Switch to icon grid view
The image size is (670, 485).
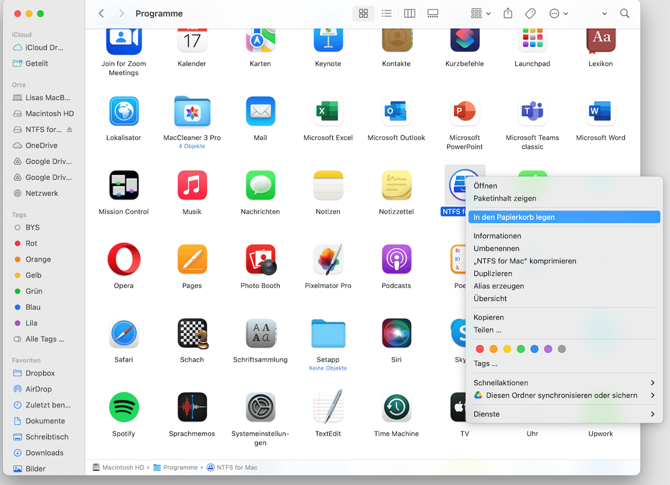click(364, 14)
